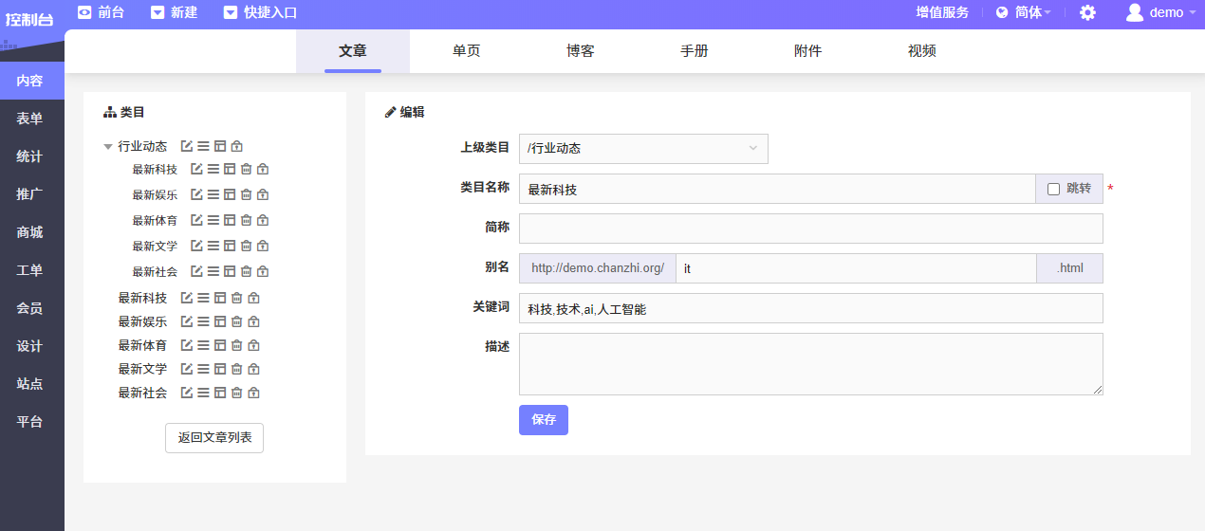Click layout icon beside 行业动态 category
The image size is (1205, 531).
[x=219, y=146]
